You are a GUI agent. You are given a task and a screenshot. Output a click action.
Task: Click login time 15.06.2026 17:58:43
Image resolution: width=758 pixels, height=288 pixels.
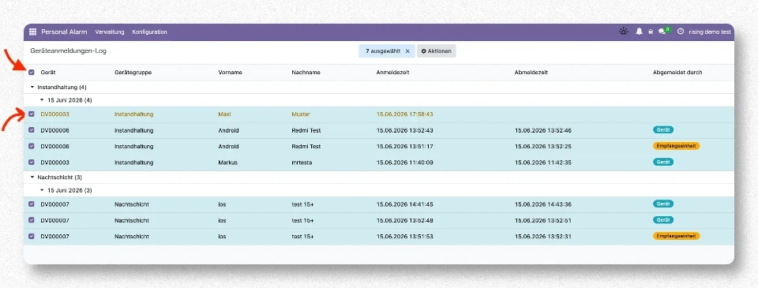[404, 114]
